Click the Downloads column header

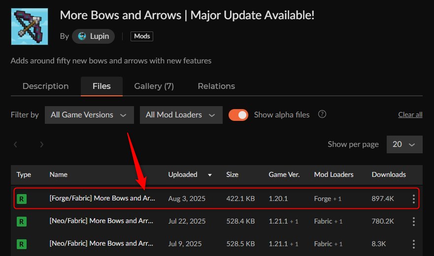(x=389, y=174)
